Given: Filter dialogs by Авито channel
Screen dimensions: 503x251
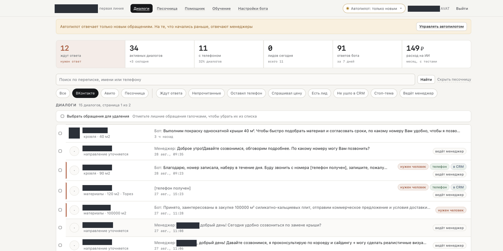Looking at the screenshot, I should tap(110, 93).
